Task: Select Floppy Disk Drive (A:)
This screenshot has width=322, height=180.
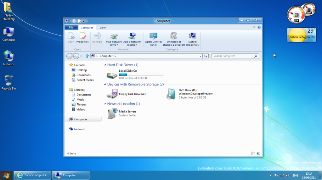Action: 126,94
